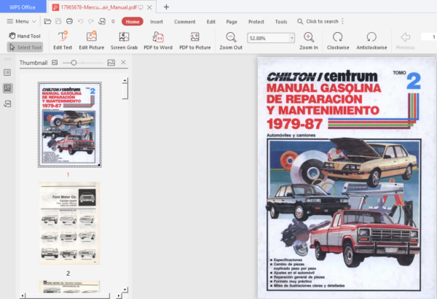
Task: Click the Zoom Out button
Action: pyautogui.click(x=231, y=41)
